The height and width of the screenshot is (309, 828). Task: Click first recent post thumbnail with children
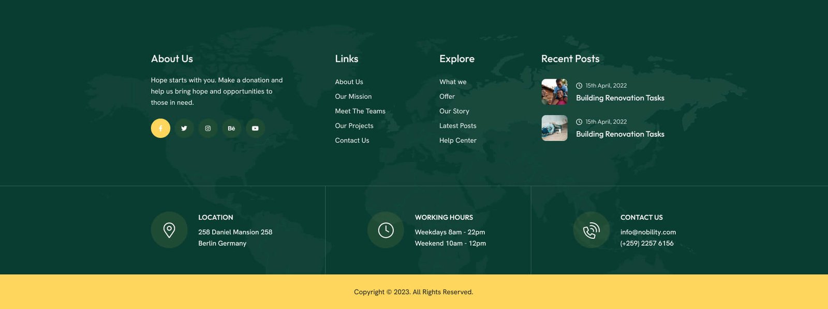click(554, 92)
